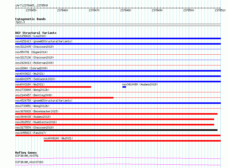228x168 pixels.
Task: Select esv2733851 (Wong2012b) label
Action: point(32,106)
